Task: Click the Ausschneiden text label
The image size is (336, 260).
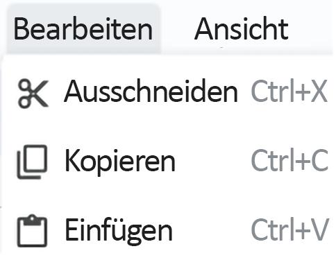Action: click(x=151, y=91)
